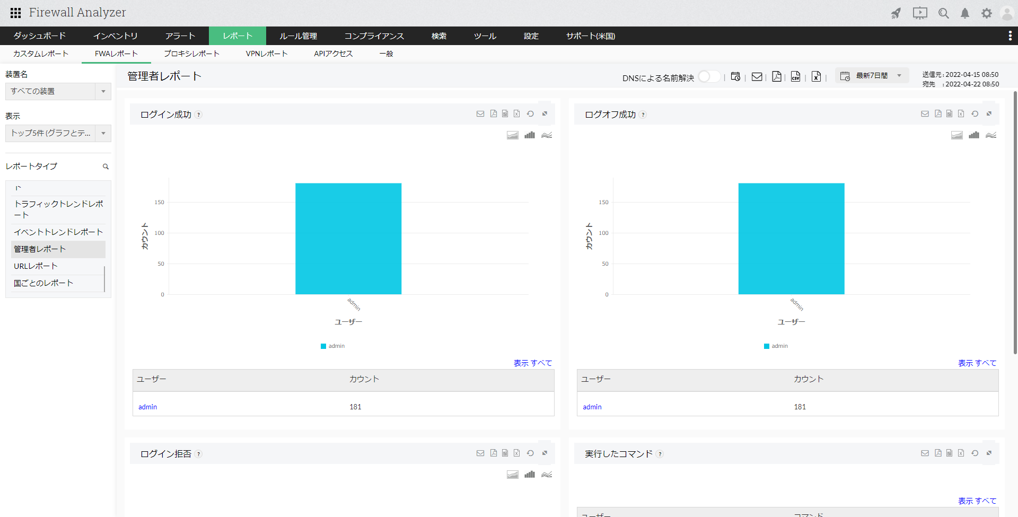Switch ログオフ成功 chart to bar view
The image size is (1018, 517).
(x=974, y=135)
